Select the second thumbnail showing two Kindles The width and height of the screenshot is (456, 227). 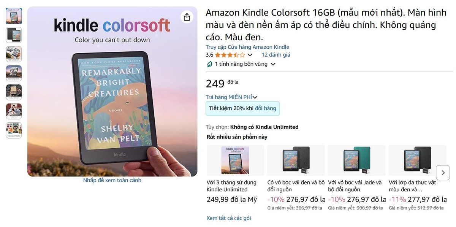click(x=14, y=35)
